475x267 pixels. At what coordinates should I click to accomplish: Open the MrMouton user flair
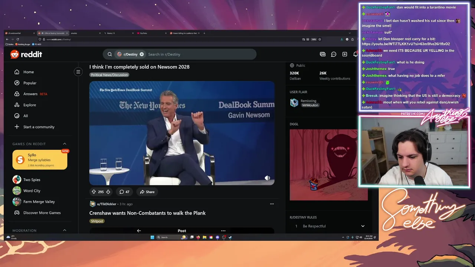pos(310,105)
